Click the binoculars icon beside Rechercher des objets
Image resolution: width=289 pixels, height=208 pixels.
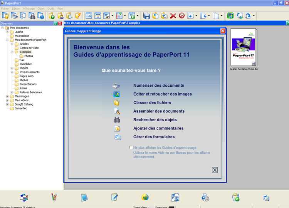(117, 120)
